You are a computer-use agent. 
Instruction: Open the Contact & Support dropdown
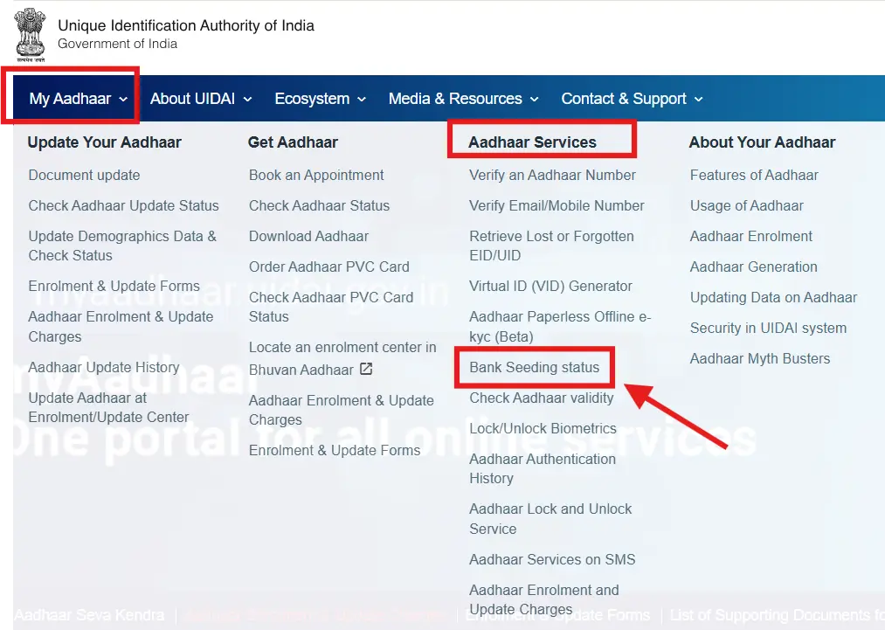pyautogui.click(x=631, y=98)
